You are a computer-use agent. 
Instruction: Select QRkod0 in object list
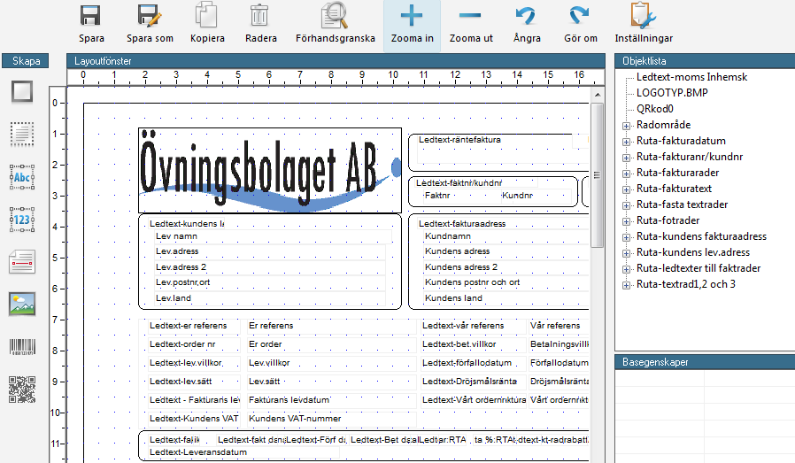[654, 109]
